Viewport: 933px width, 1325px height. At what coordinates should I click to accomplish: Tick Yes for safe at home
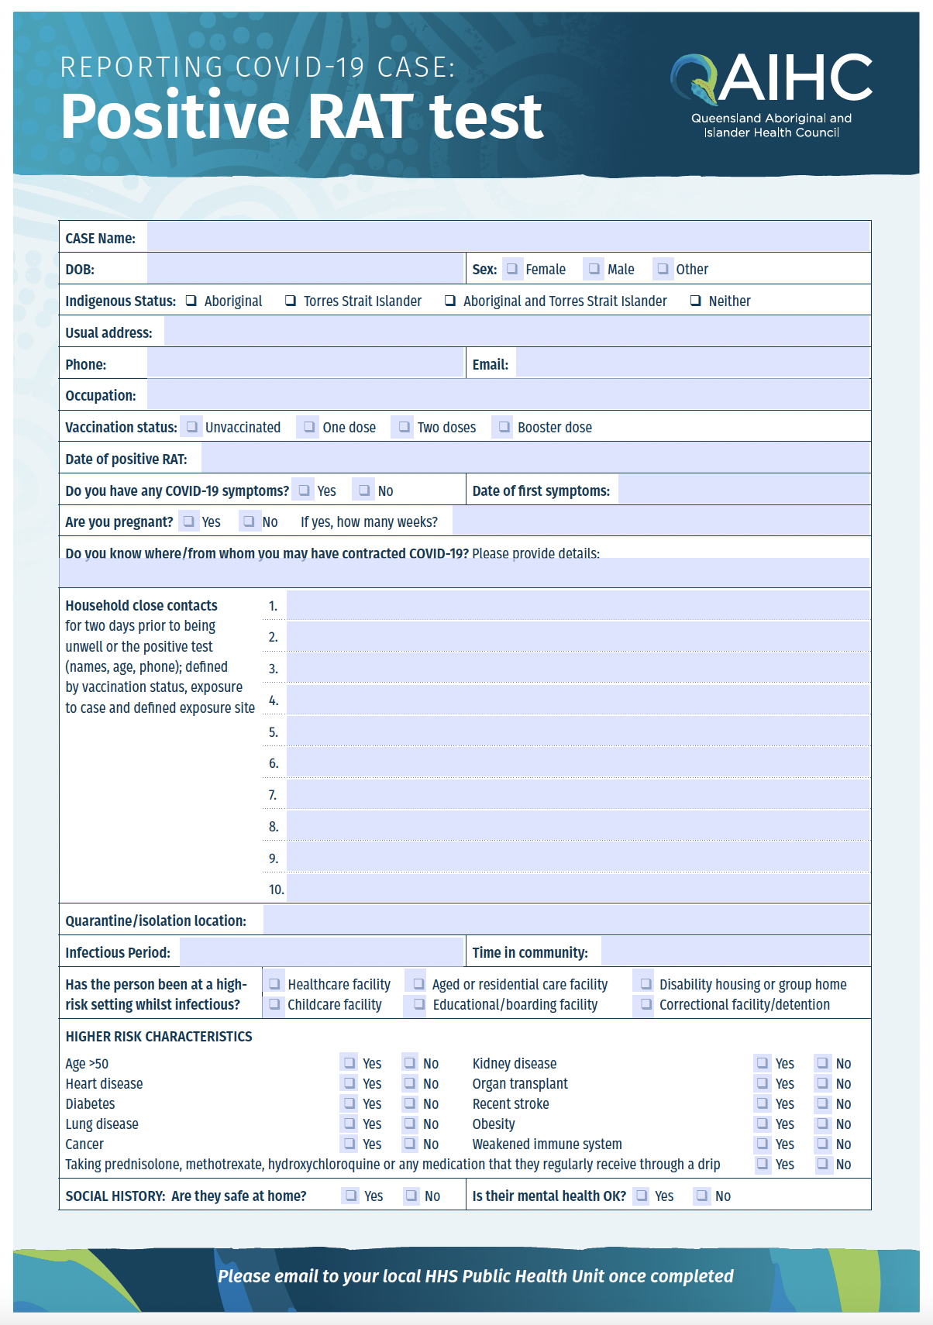[x=352, y=1196]
